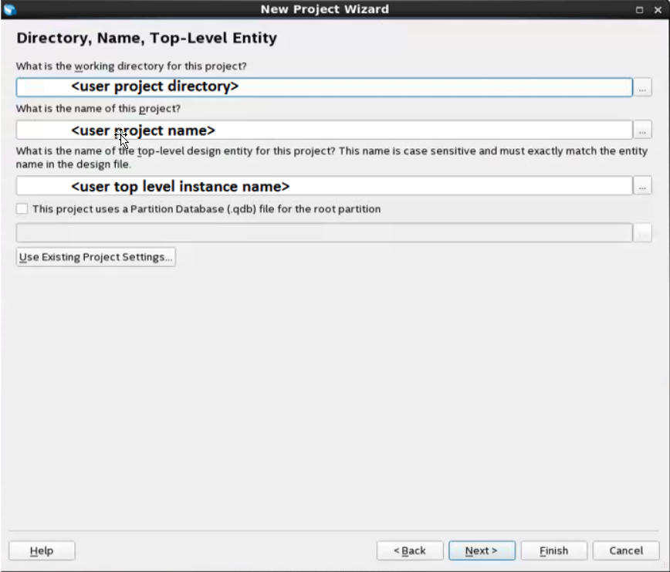Open browse button beside project name field
Viewport: 670px width, 572px height.
click(x=642, y=130)
